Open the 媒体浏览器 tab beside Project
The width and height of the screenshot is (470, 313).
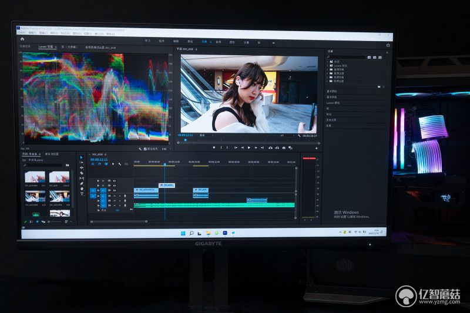52,154
